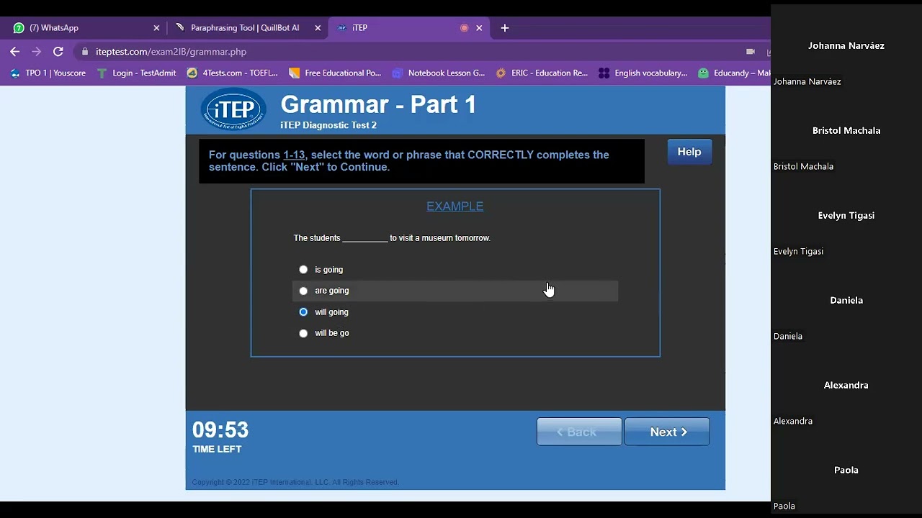The width and height of the screenshot is (922, 518).
Task: Click the TestAdmit bookmark favicon
Action: click(102, 73)
